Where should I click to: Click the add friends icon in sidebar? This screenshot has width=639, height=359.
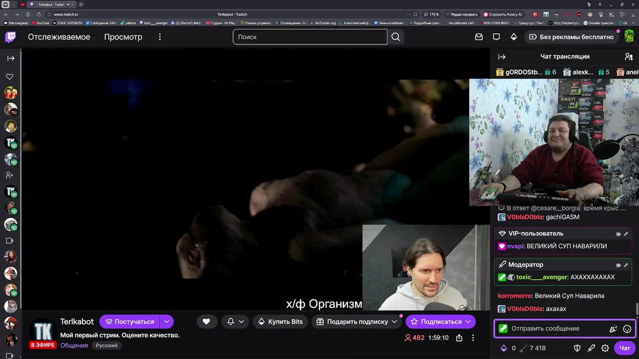point(9,175)
